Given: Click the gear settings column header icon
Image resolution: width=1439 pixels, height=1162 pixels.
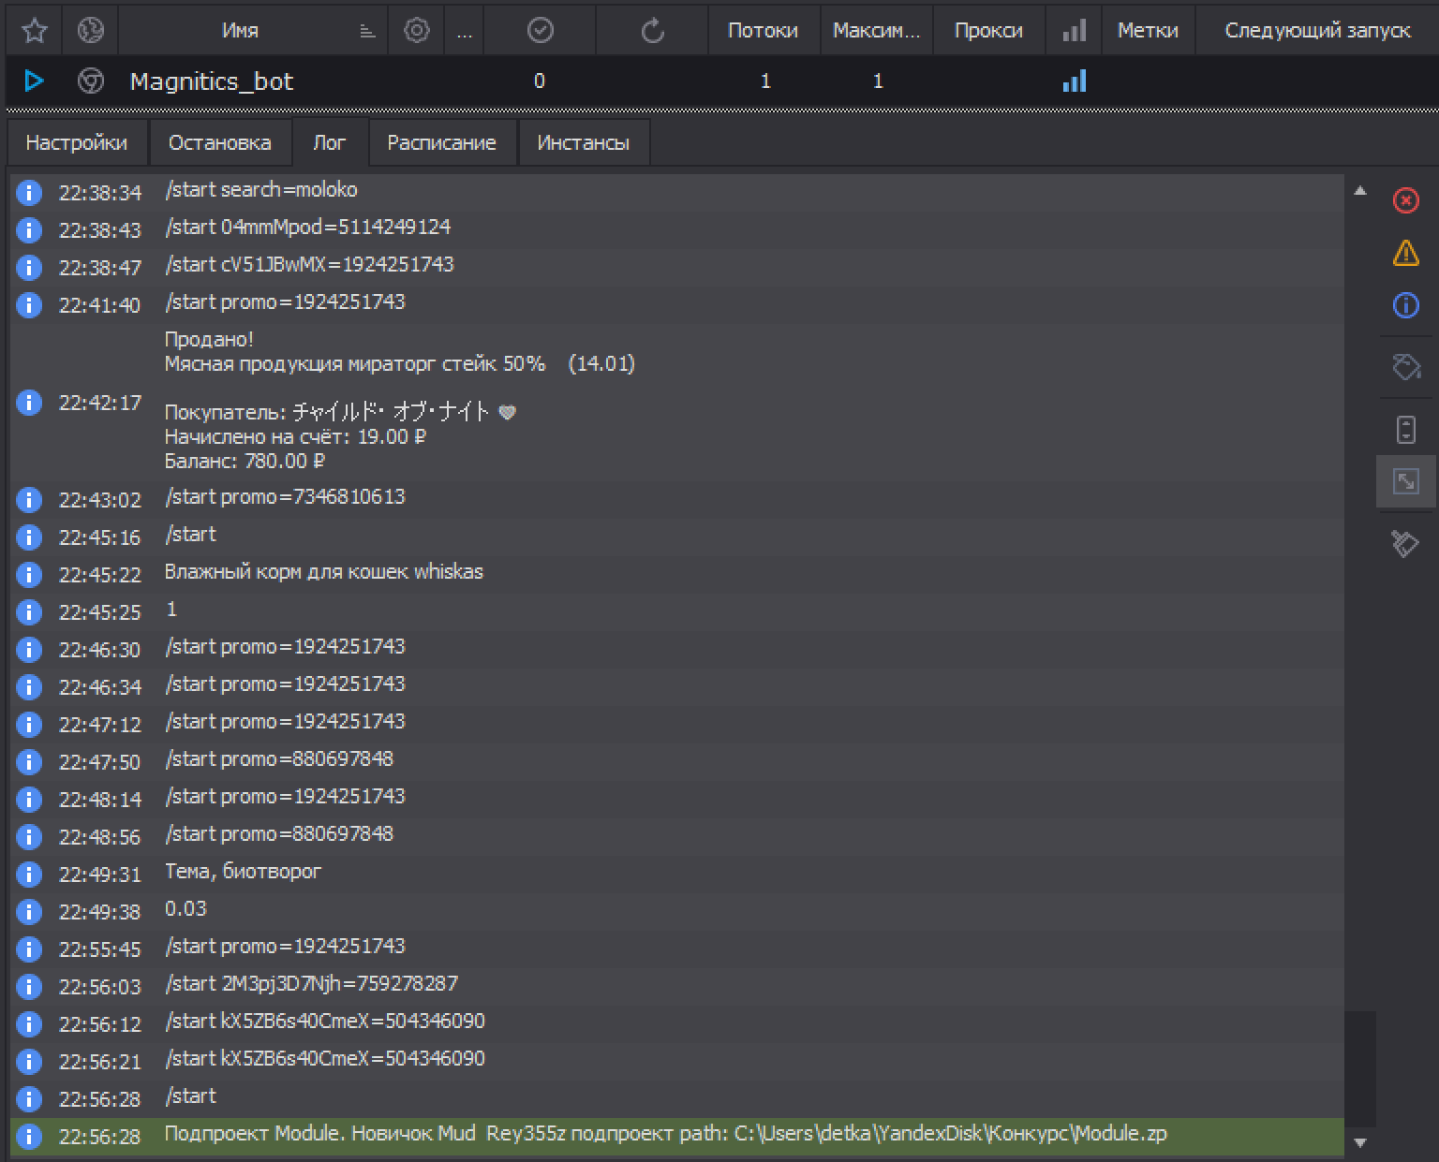Looking at the screenshot, I should [x=417, y=31].
